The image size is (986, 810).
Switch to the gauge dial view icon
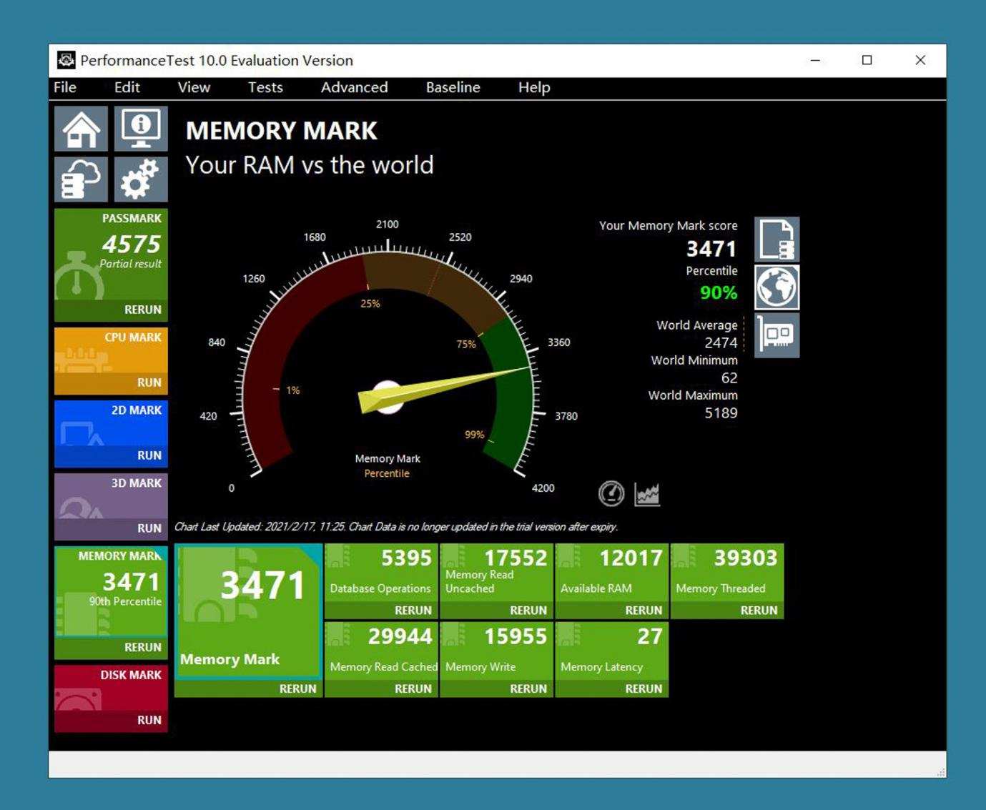[x=611, y=493]
